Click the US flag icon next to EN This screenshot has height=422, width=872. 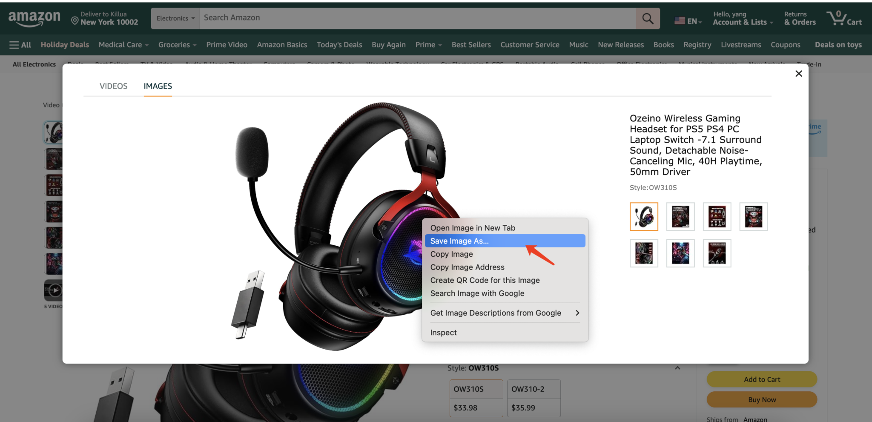tap(680, 20)
